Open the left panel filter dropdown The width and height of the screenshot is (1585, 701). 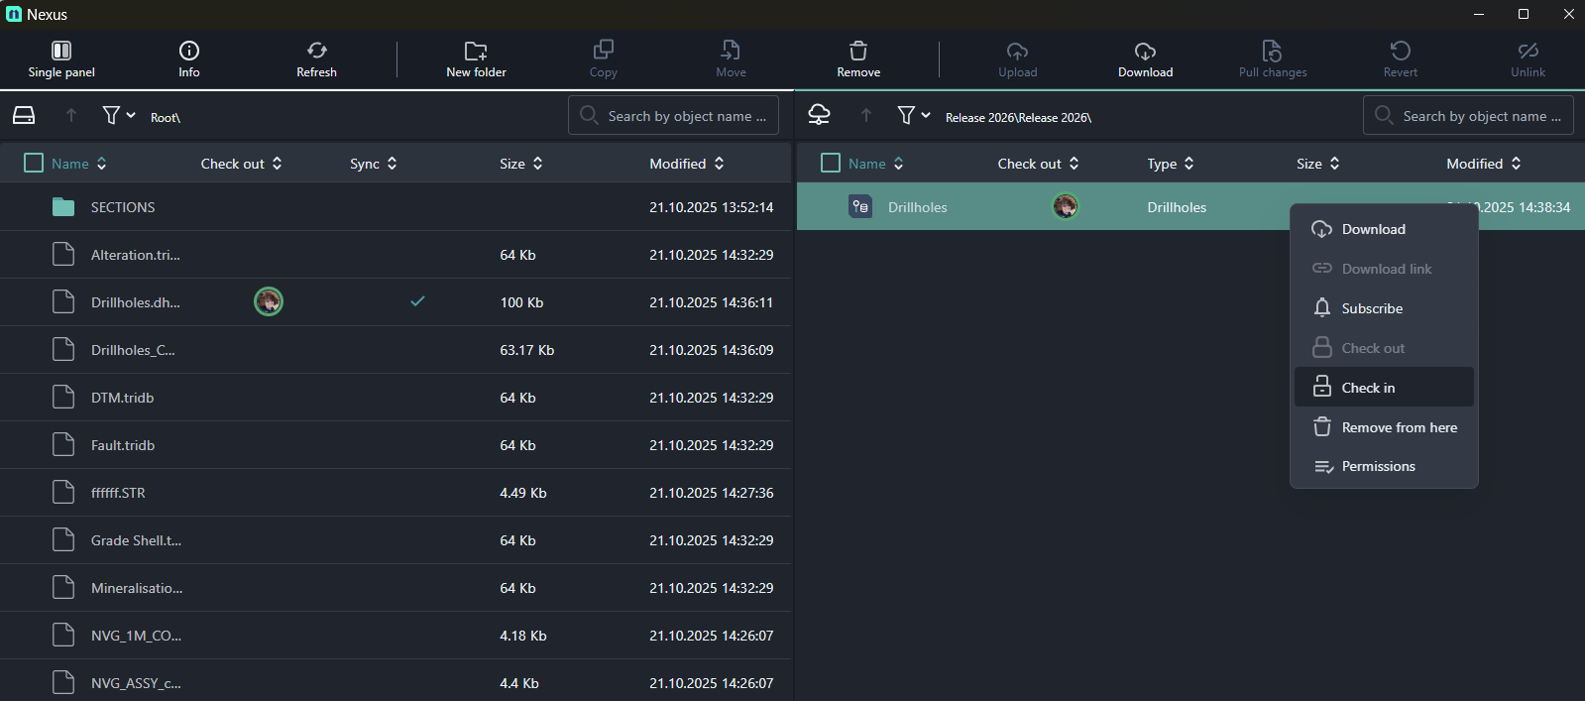(119, 116)
